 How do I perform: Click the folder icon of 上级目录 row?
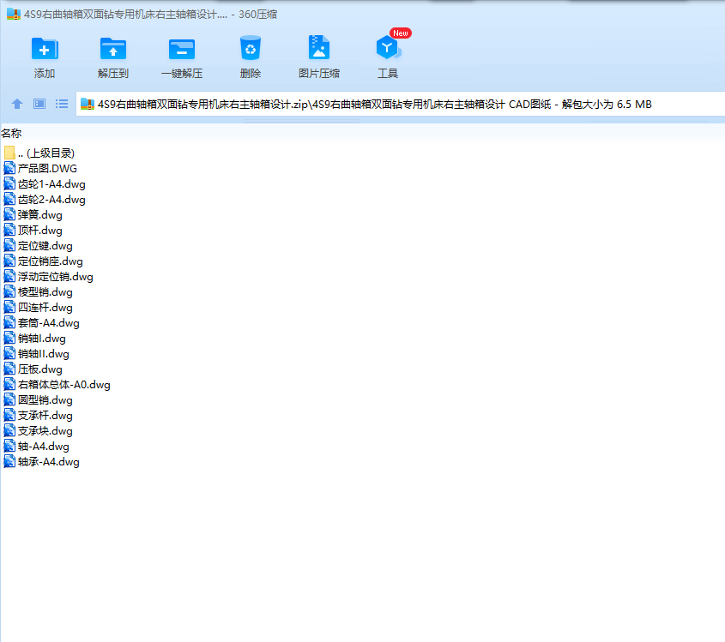pos(9,153)
